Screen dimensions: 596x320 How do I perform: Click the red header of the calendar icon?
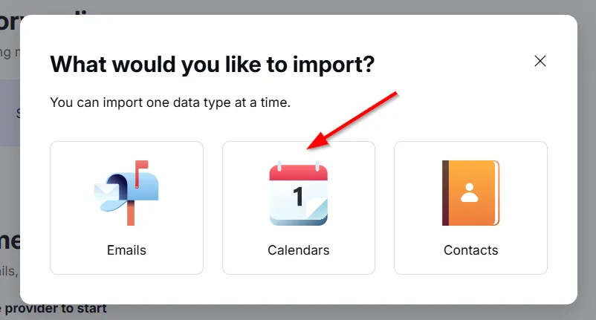pos(298,174)
